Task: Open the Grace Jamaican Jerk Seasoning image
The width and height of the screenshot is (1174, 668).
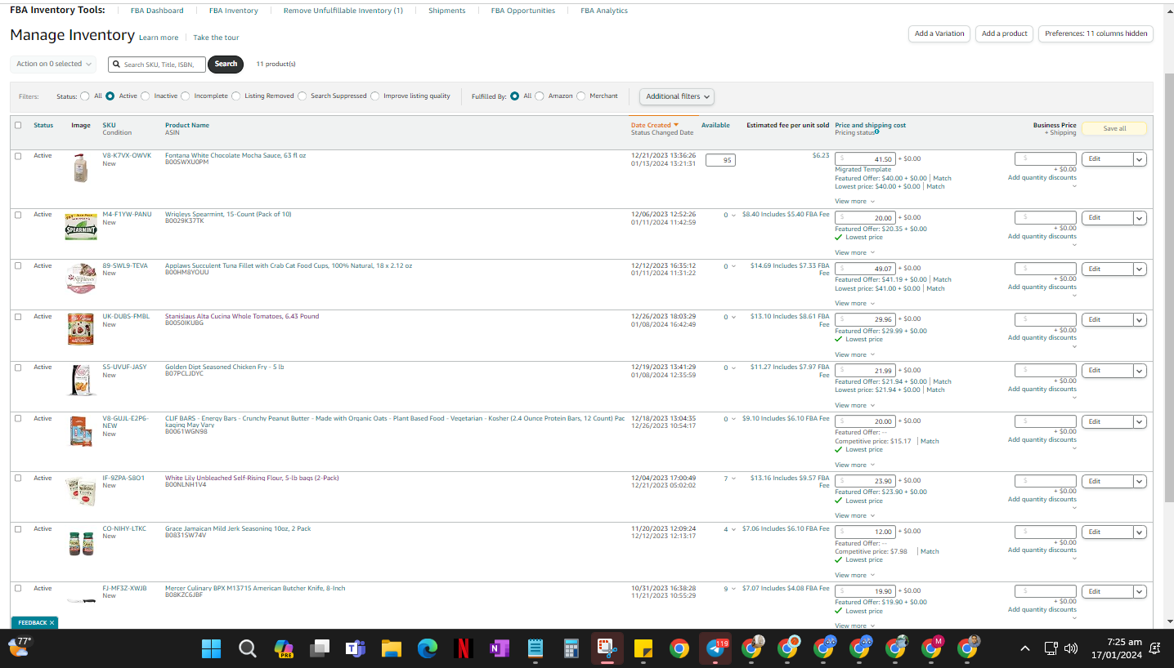Action: coord(81,543)
